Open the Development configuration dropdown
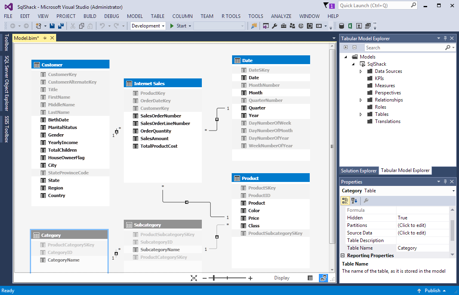459x295 pixels. pos(148,26)
